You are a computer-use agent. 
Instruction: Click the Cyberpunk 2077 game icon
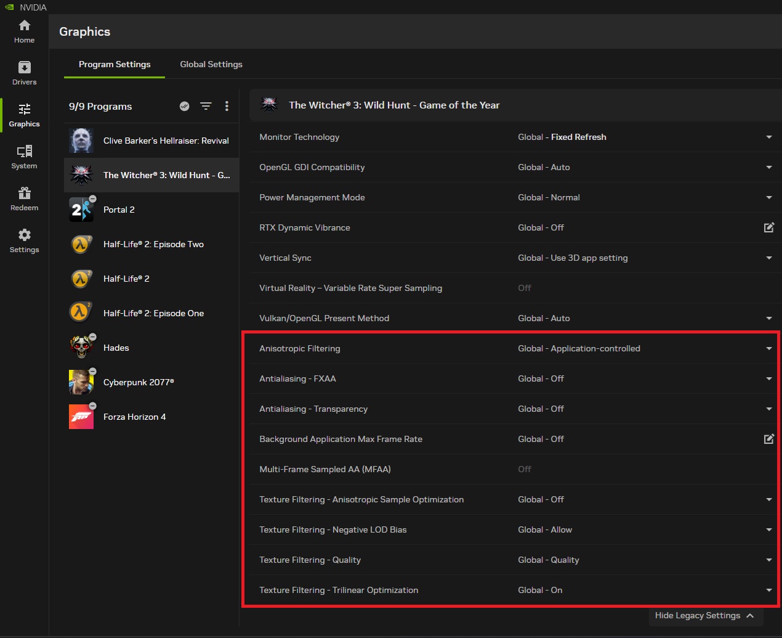pyautogui.click(x=81, y=382)
